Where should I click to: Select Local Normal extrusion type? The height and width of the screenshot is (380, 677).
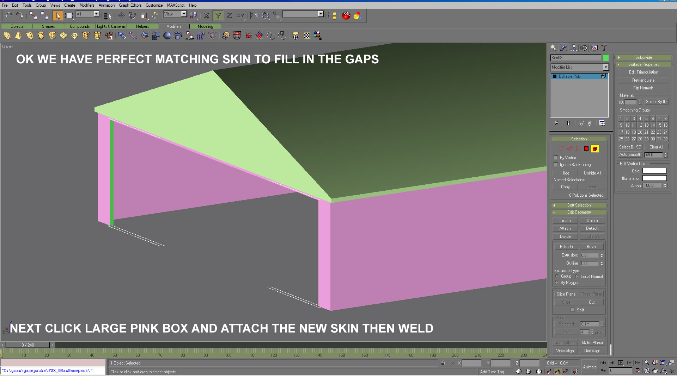(577, 277)
